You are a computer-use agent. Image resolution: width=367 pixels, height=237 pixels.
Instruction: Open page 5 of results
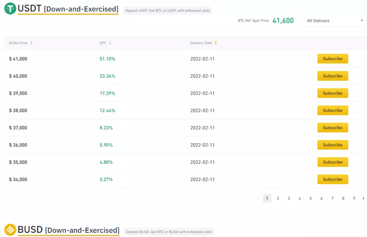point(310,198)
